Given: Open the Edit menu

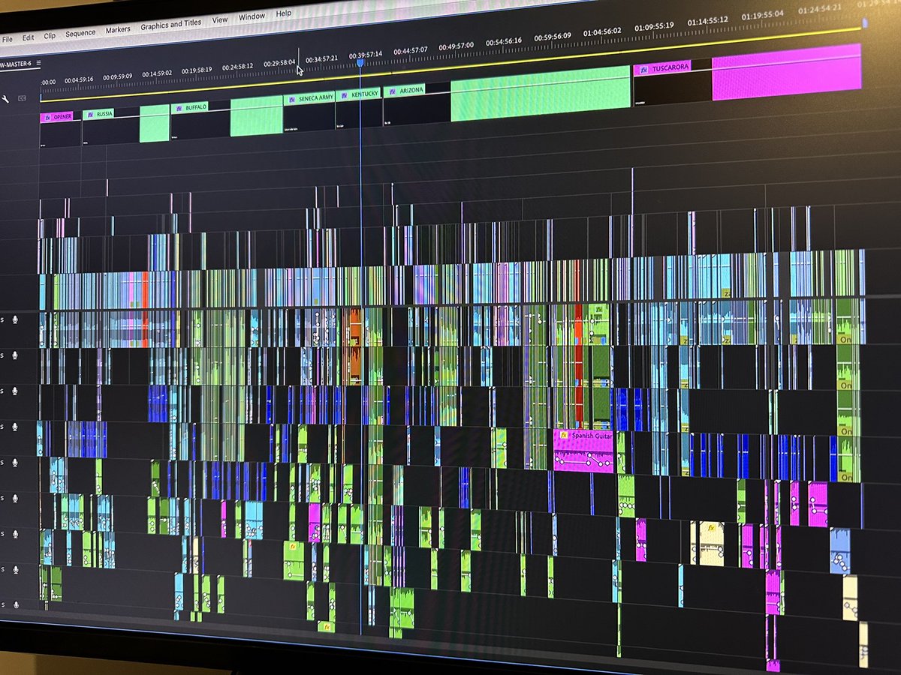Looking at the screenshot, I should coord(28,37).
